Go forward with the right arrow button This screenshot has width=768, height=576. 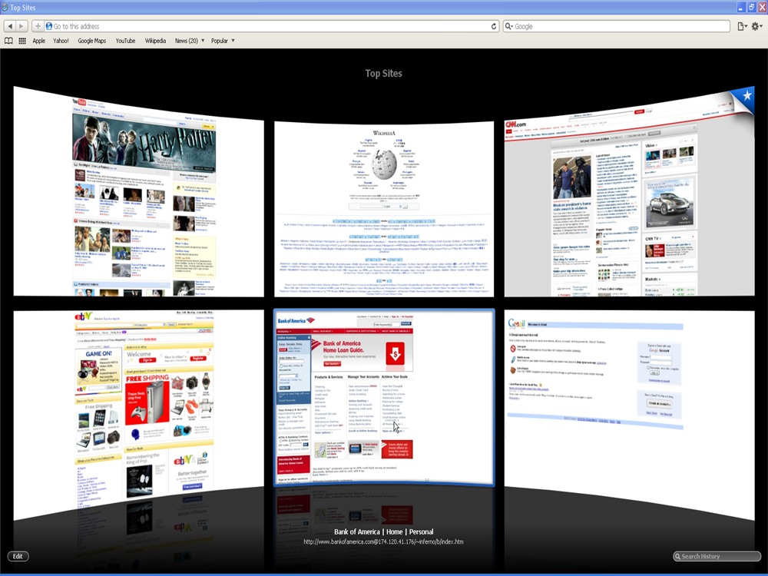click(21, 26)
